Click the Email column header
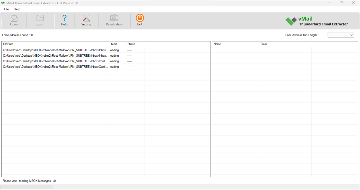This screenshot has width=360, height=190. click(264, 44)
